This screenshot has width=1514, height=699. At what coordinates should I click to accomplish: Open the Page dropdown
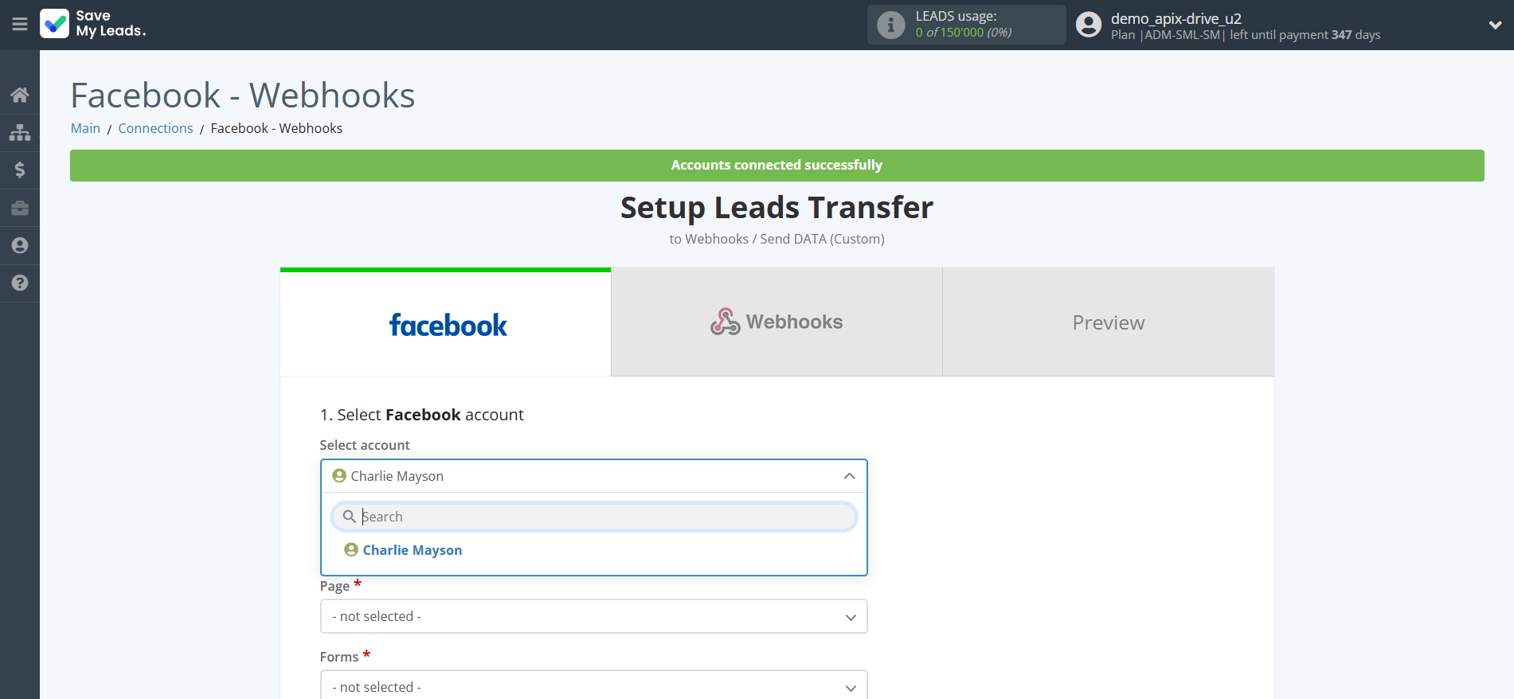click(593, 616)
